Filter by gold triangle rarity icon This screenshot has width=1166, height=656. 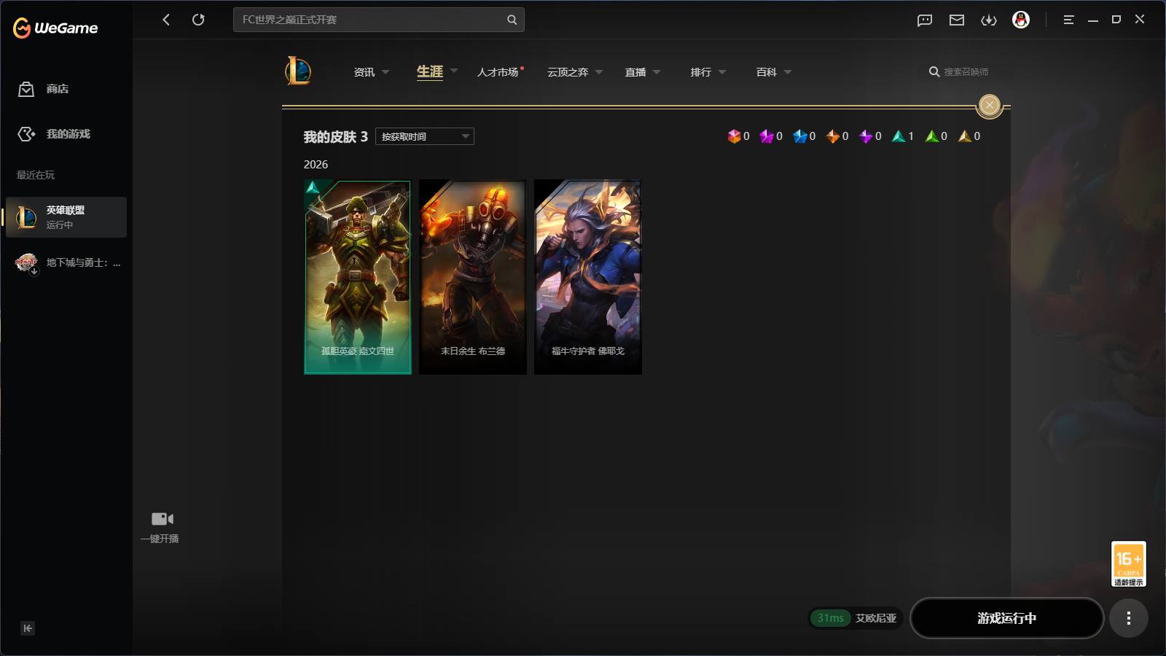point(964,136)
